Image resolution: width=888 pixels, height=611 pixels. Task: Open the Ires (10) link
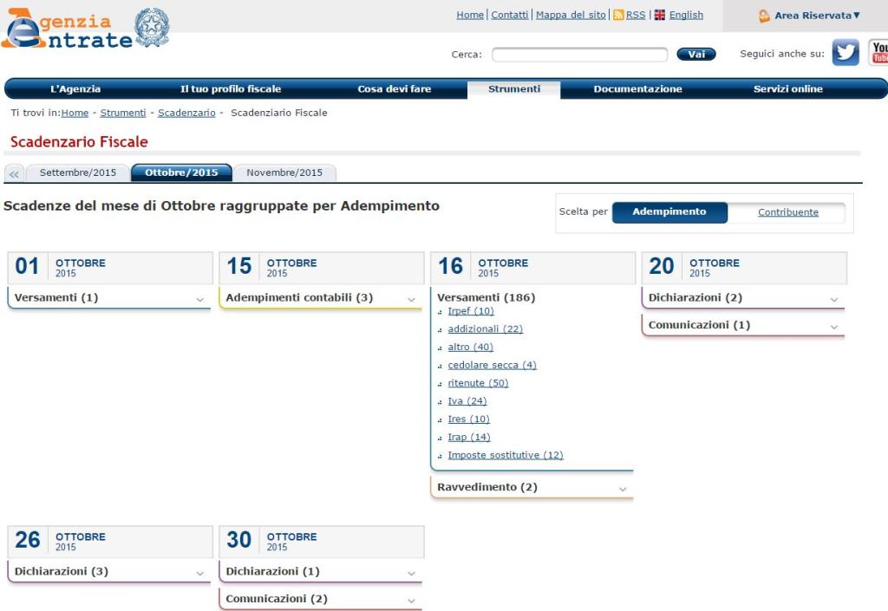(x=468, y=419)
